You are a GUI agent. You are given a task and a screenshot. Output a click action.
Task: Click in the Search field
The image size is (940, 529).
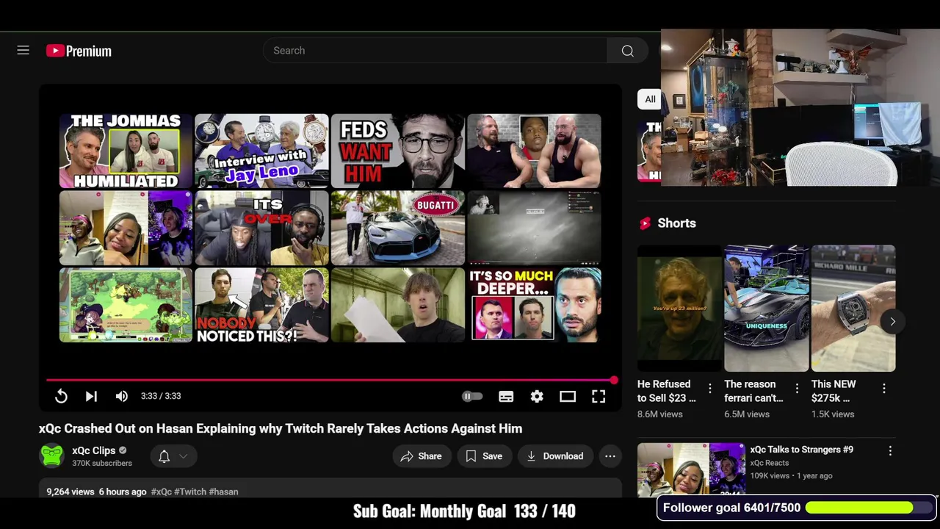pos(435,51)
